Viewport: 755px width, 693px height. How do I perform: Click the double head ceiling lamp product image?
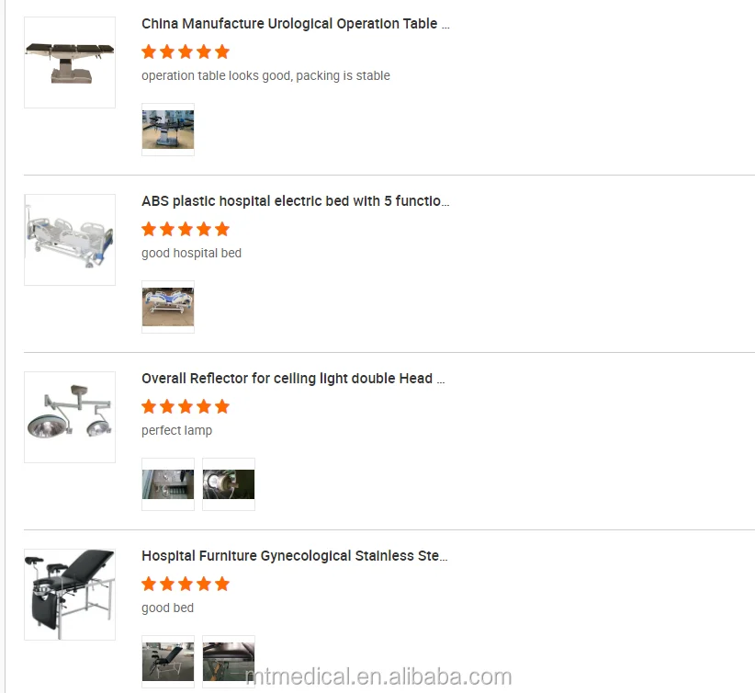70,417
